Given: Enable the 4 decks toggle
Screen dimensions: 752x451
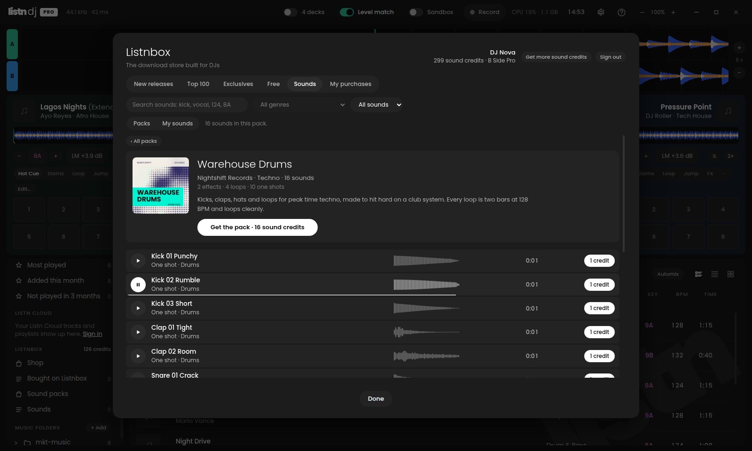Looking at the screenshot, I should [x=290, y=12].
